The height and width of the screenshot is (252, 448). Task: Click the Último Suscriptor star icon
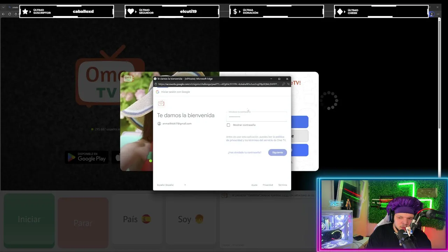pyautogui.click(x=25, y=12)
